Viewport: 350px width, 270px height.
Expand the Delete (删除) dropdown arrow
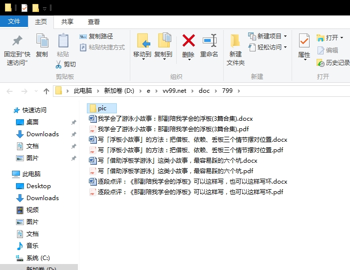pos(189,59)
